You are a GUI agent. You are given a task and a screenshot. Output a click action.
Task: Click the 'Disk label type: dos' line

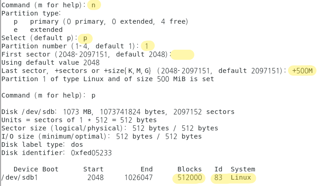pos(42,145)
